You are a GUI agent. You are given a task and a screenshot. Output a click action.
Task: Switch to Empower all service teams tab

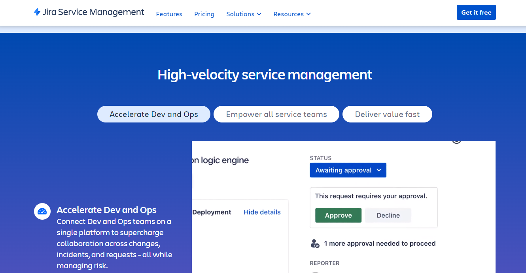click(276, 114)
